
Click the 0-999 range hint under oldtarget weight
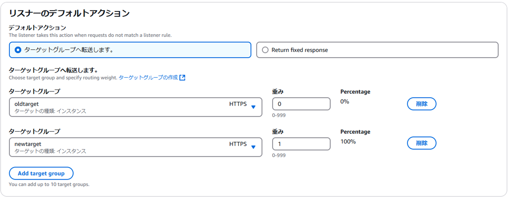point(279,115)
